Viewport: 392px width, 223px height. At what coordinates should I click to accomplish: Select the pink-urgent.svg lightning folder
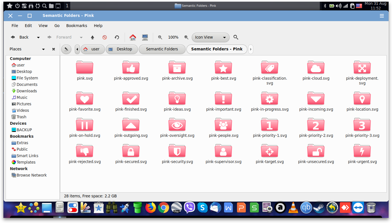pyautogui.click(x=362, y=151)
